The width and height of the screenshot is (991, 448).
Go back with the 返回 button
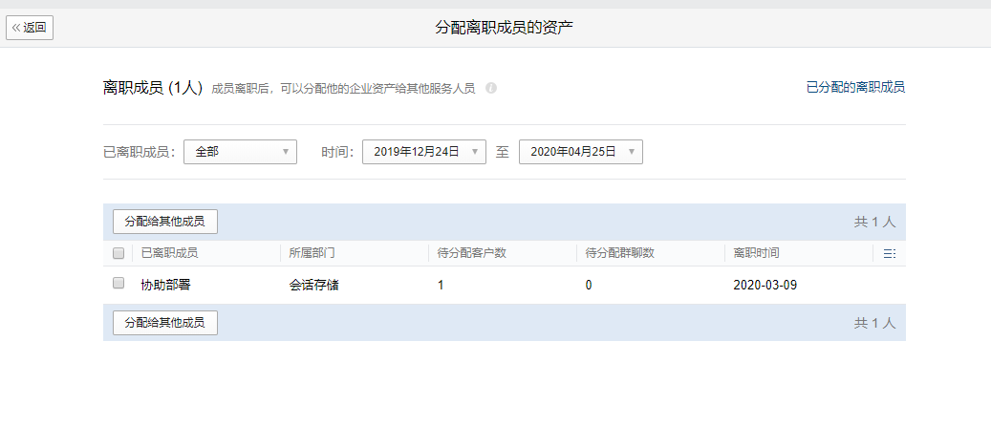[30, 28]
